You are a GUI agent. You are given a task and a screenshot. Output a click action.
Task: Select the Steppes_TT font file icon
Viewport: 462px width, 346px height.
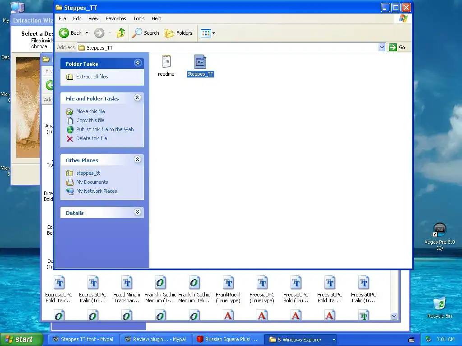click(200, 62)
